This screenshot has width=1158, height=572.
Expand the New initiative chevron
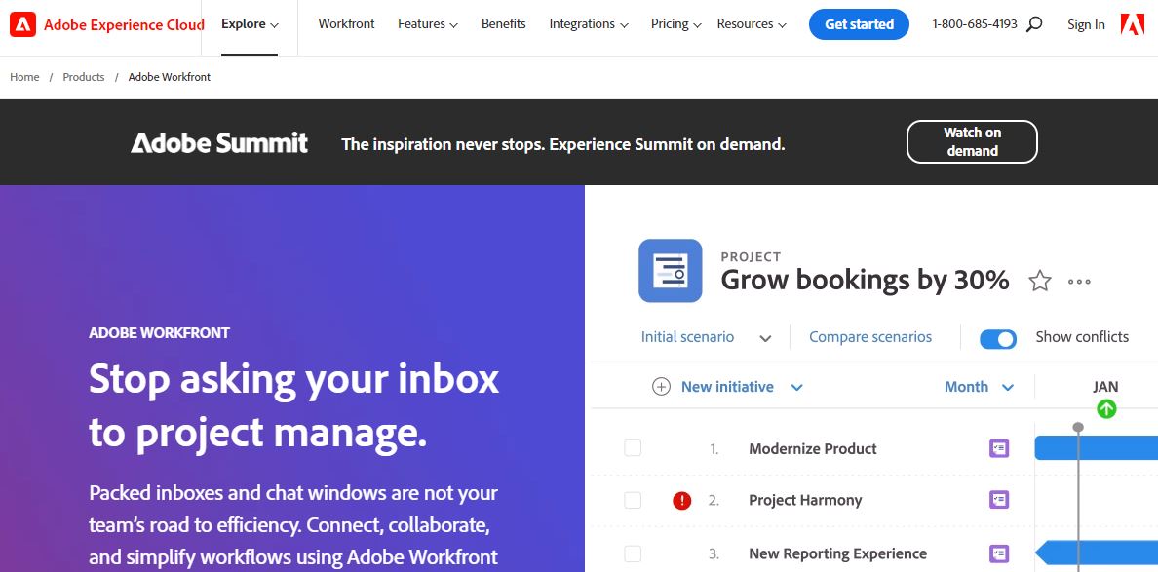pyautogui.click(x=797, y=387)
